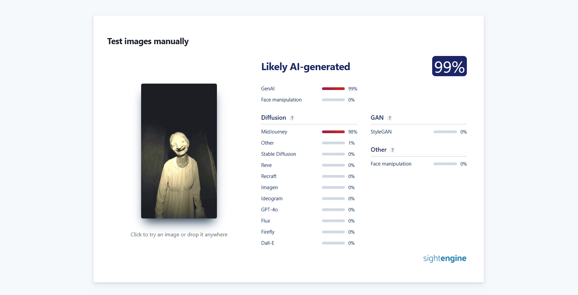Click the 'Flux' row label
This screenshot has width=578, height=295.
[266, 221]
